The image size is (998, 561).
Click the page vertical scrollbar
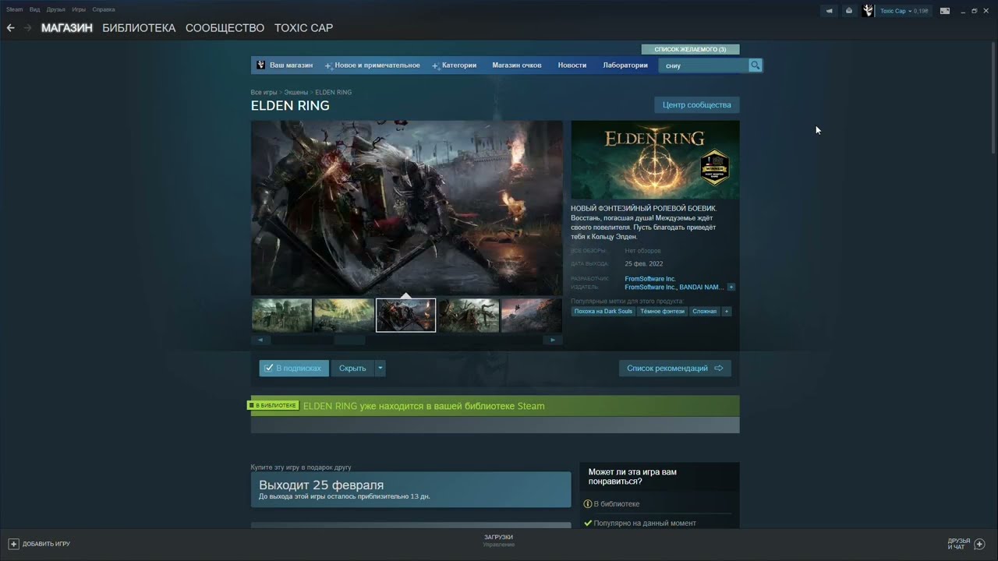click(993, 97)
